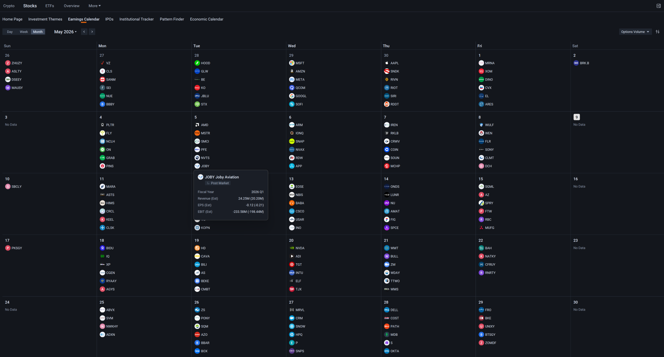Select the Month view toggle
This screenshot has width=664, height=357.
38,32
